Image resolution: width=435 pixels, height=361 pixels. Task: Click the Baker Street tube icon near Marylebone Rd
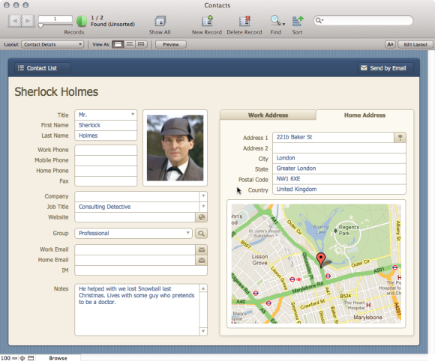coord(328,276)
